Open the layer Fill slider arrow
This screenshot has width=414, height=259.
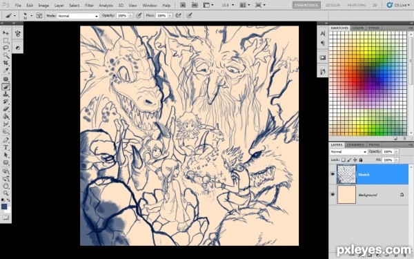[396, 160]
